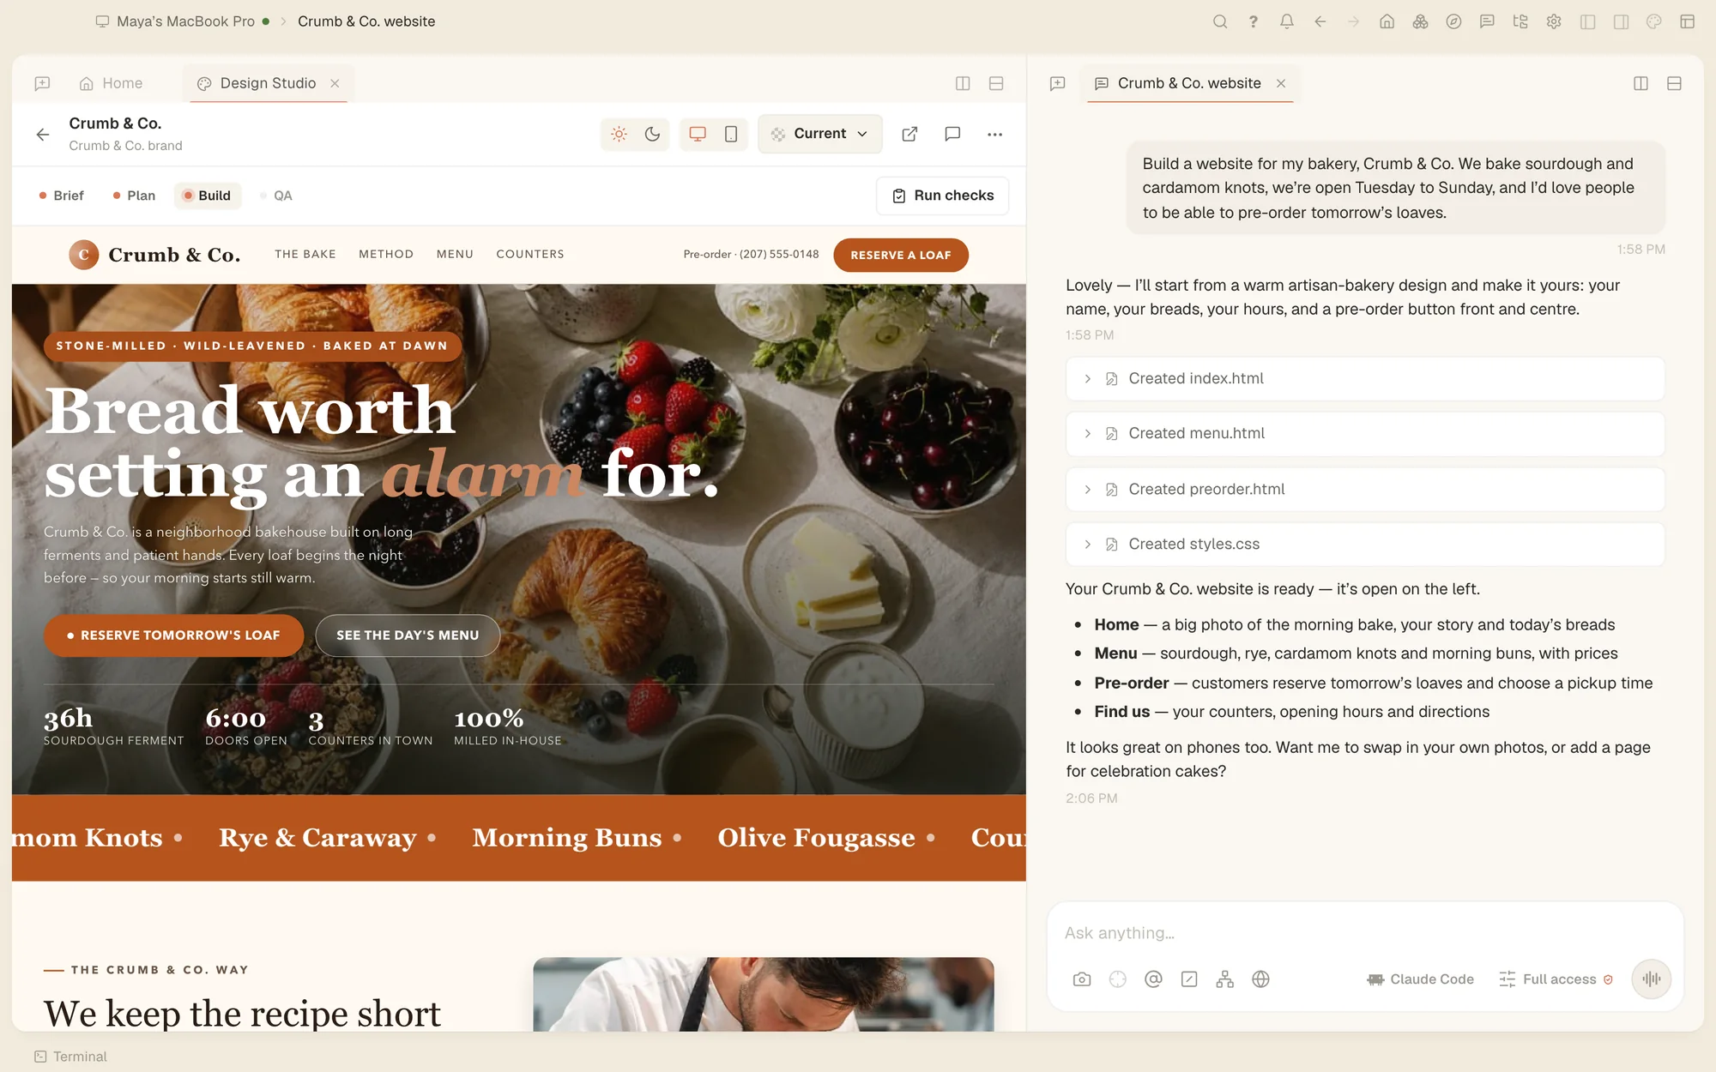Viewport: 1716px width, 1072px height.
Task: Open the settings gear icon
Action: click(1554, 21)
